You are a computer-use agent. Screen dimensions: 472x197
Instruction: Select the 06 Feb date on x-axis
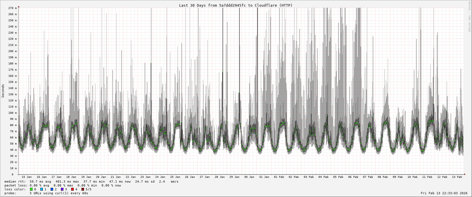click(x=353, y=177)
